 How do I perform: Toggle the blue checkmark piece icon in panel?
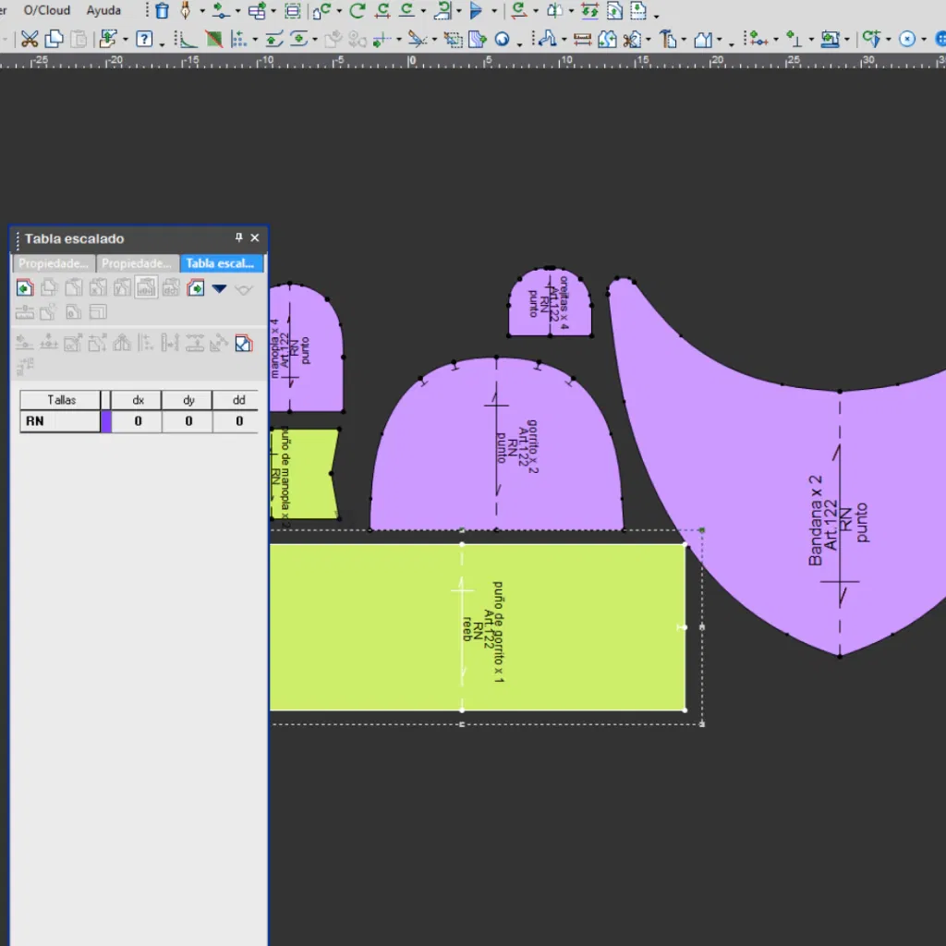click(243, 343)
